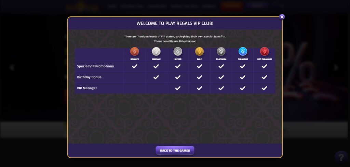Click the Birthday Bonus row label
Image resolution: width=350 pixels, height=167 pixels.
point(89,77)
